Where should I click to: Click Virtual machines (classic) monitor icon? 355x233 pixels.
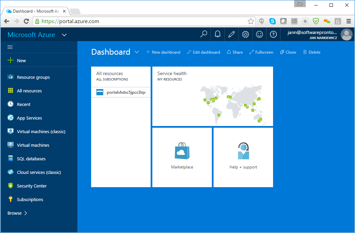(11, 131)
